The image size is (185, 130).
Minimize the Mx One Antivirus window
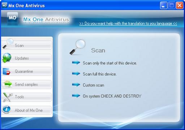(x=163, y=5)
